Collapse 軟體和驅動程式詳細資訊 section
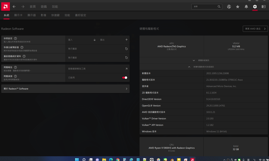This screenshot has height=161, width=269. [x=204, y=67]
